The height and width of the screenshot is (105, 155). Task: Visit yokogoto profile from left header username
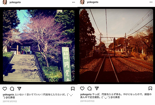click(15, 2)
